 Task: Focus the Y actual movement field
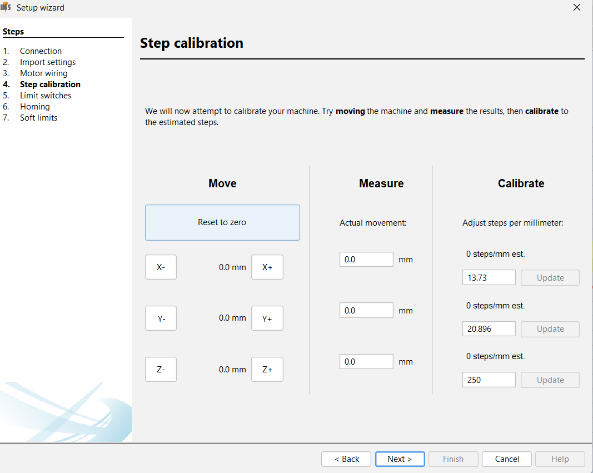coord(366,310)
